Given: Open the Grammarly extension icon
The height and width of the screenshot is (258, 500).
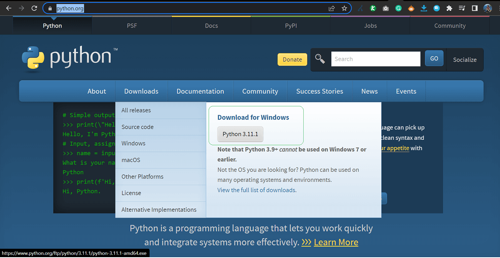Looking at the screenshot, I should 398,8.
